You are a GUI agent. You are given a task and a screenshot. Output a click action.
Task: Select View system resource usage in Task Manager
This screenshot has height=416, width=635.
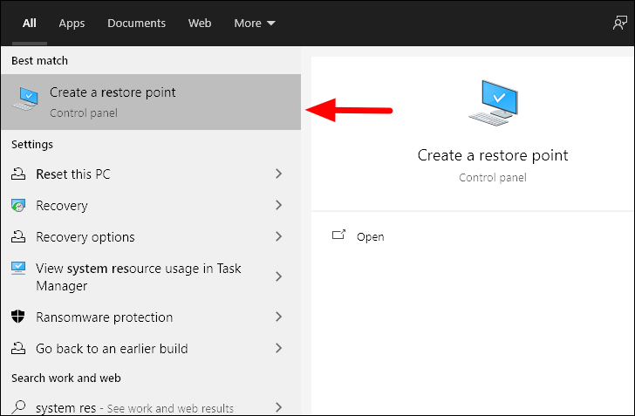point(151,277)
